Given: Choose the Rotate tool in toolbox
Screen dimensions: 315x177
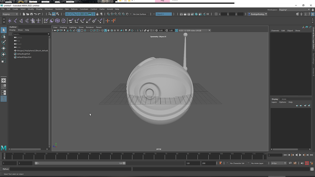Looking at the screenshot, I should pyautogui.click(x=4, y=55).
